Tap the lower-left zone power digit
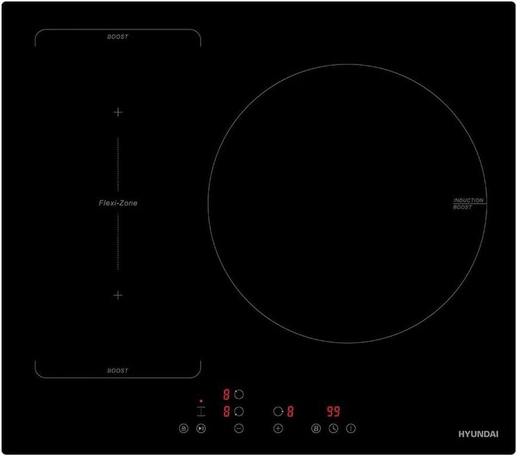The height and width of the screenshot is (455, 516). tap(226, 411)
